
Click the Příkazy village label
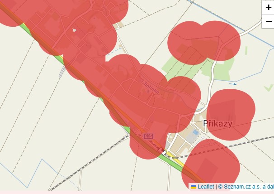(x=218, y=124)
